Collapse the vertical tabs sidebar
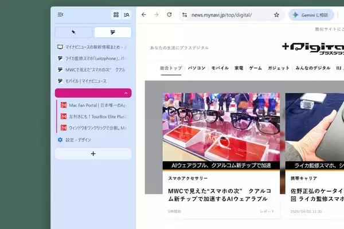 click(x=60, y=15)
